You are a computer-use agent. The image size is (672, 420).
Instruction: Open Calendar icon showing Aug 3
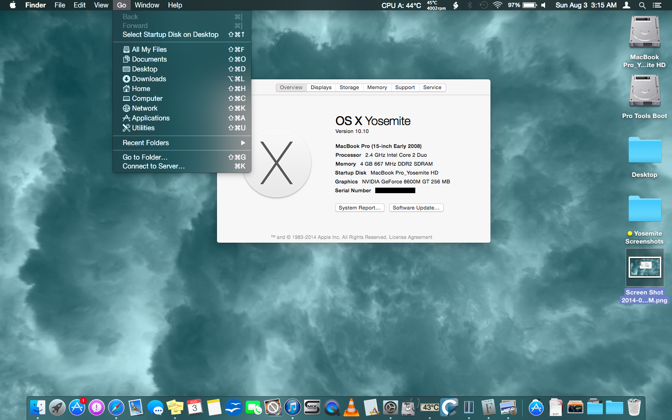[x=195, y=407]
